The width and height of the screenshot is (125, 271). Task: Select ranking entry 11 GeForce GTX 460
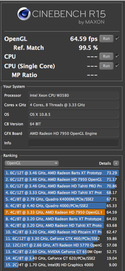coord(61,238)
